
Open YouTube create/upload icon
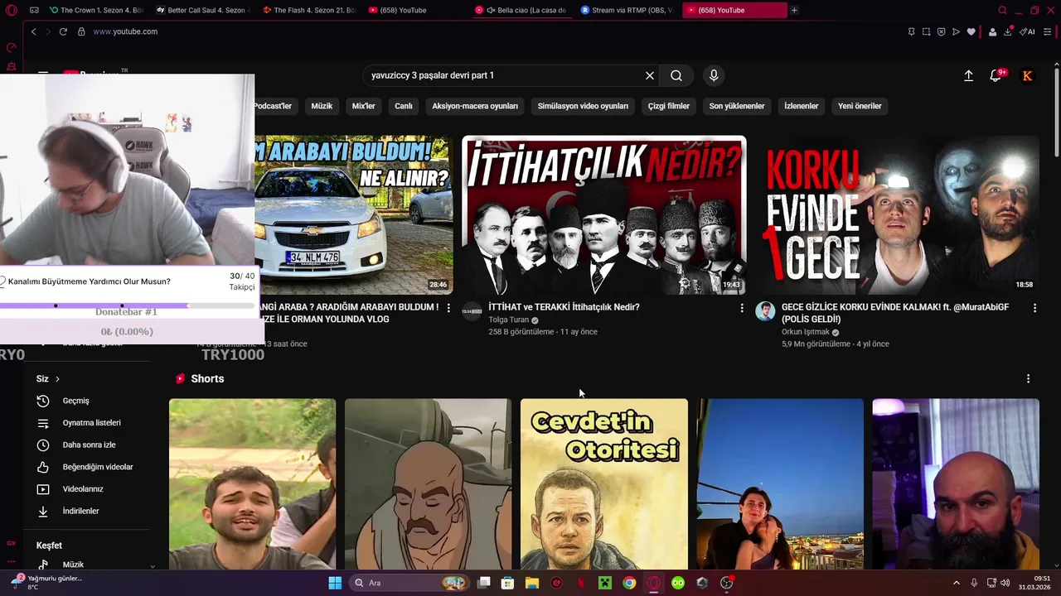(968, 75)
